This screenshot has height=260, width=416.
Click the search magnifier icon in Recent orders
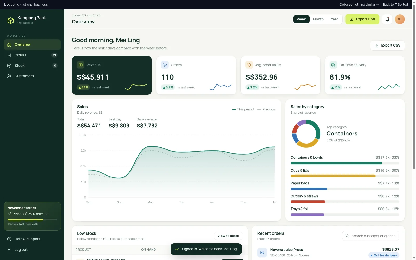click(347, 236)
